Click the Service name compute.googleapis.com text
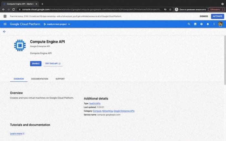Image resolution: width=226 pixels, height=141 pixels. 102,115
